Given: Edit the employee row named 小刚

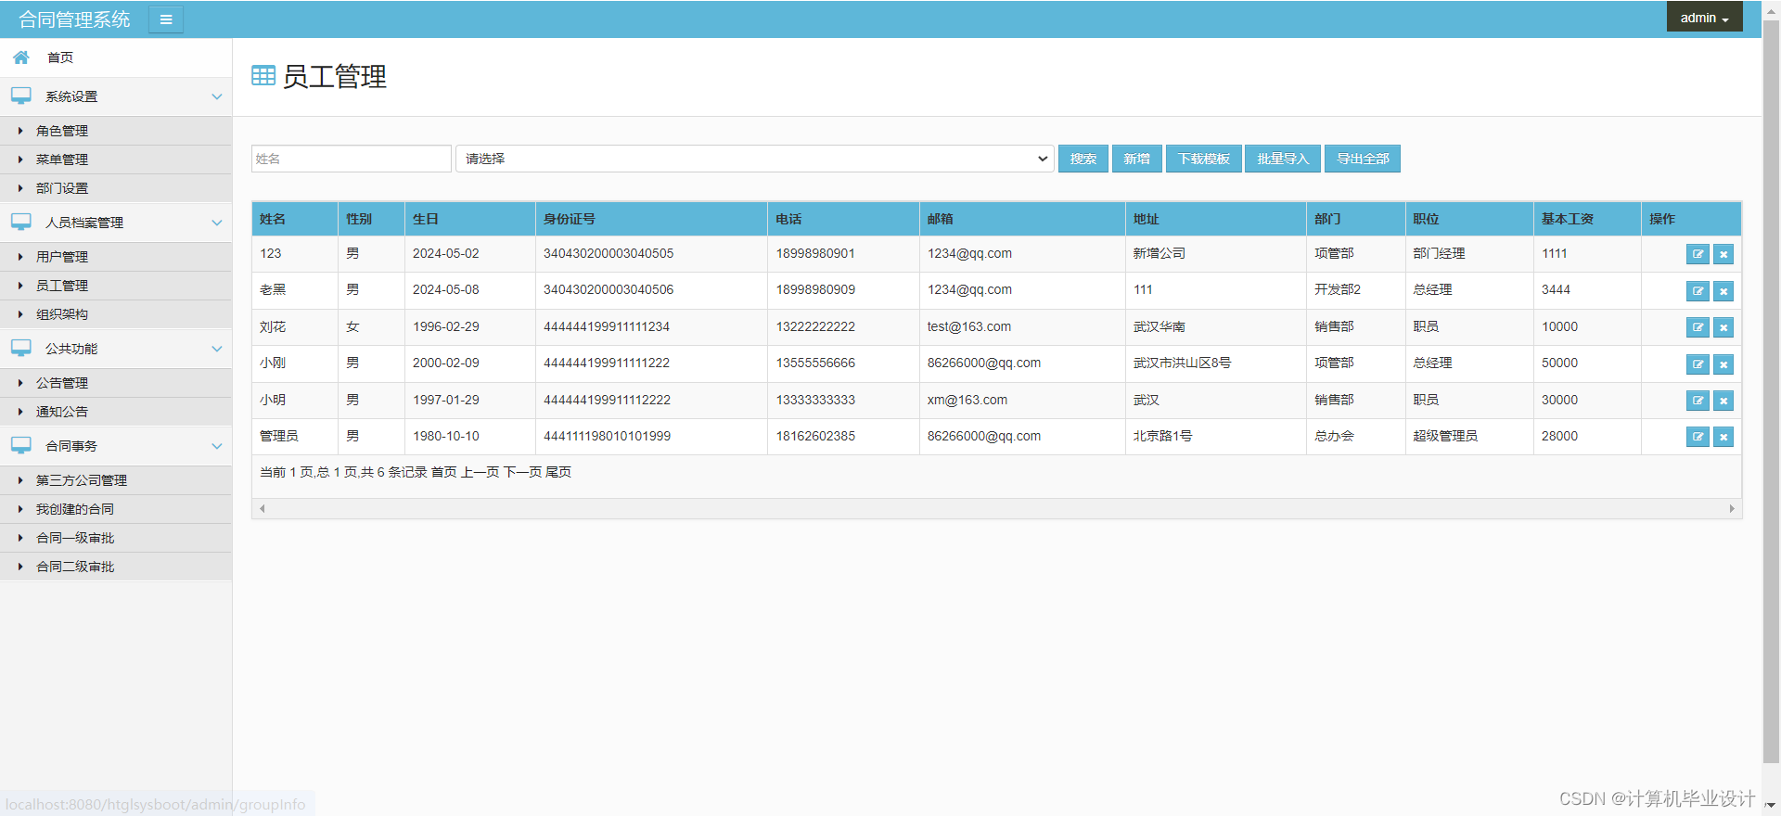Looking at the screenshot, I should click(1698, 364).
